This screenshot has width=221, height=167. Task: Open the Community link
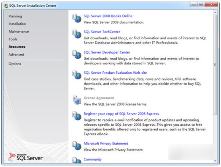click(93, 159)
